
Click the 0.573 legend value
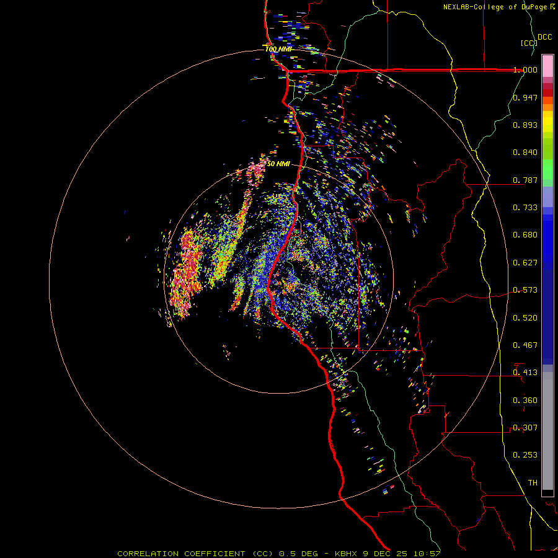pyautogui.click(x=525, y=290)
